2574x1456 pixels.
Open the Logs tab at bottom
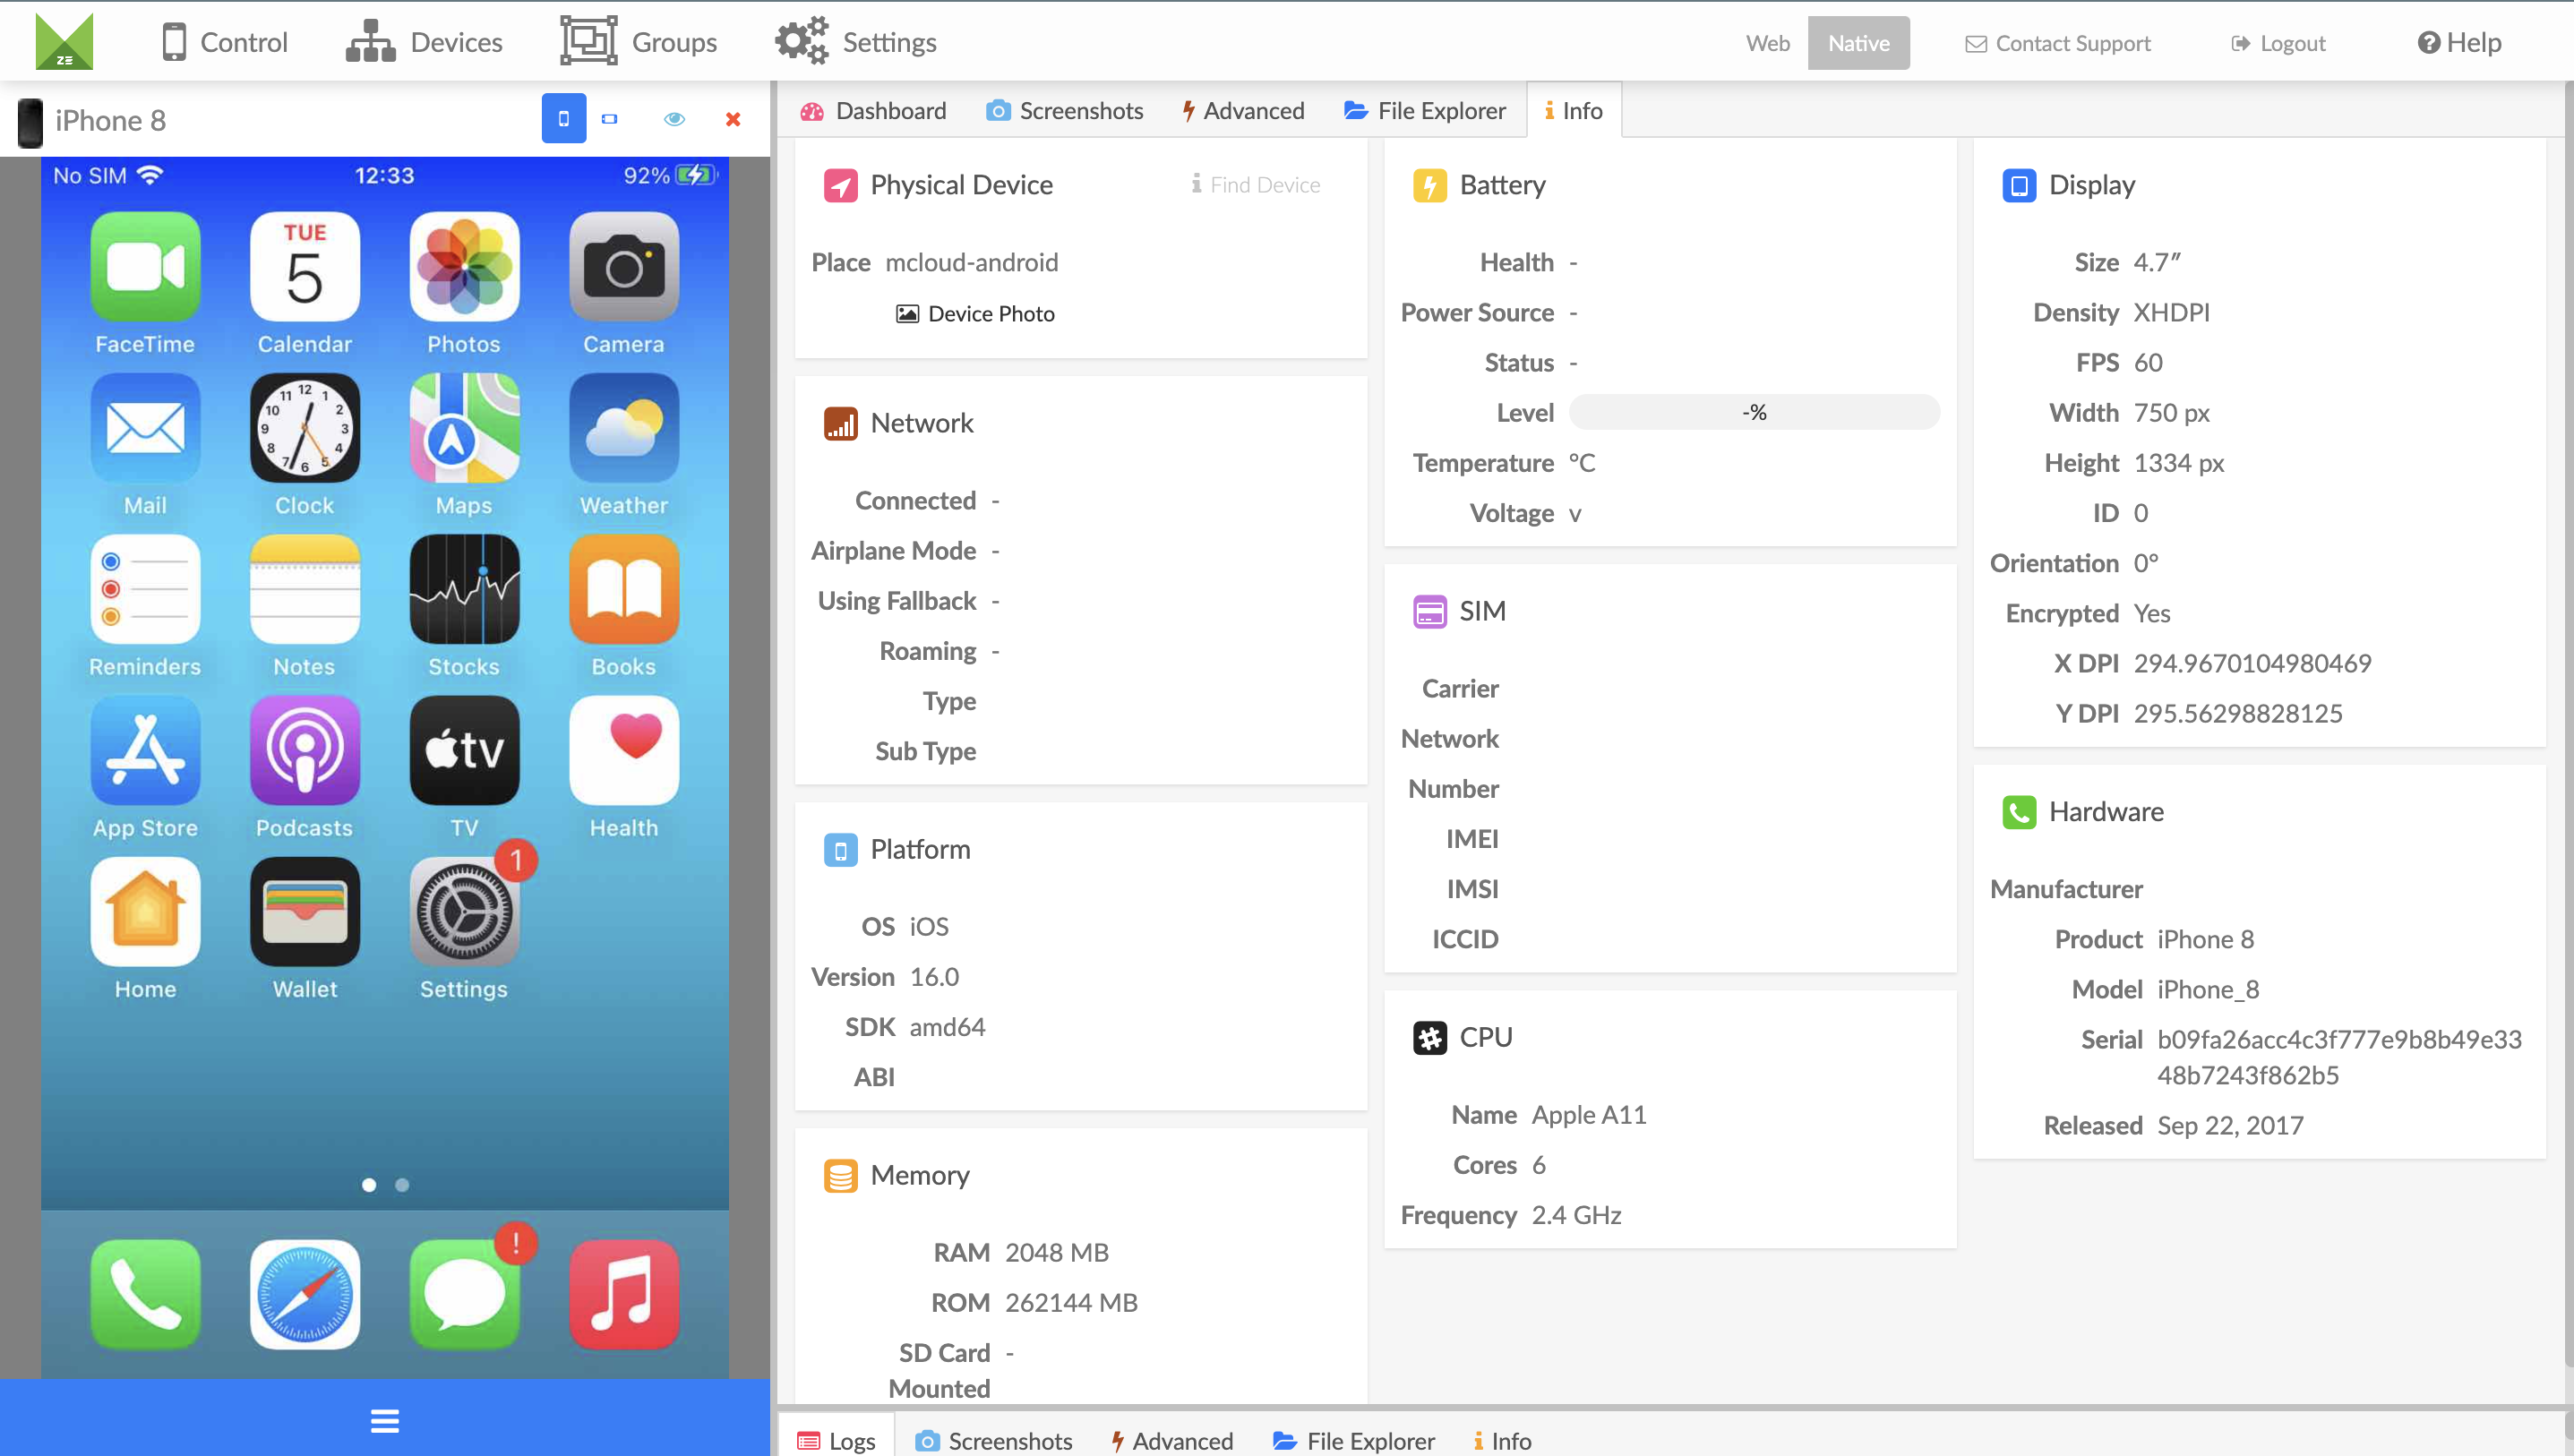[x=836, y=1440]
